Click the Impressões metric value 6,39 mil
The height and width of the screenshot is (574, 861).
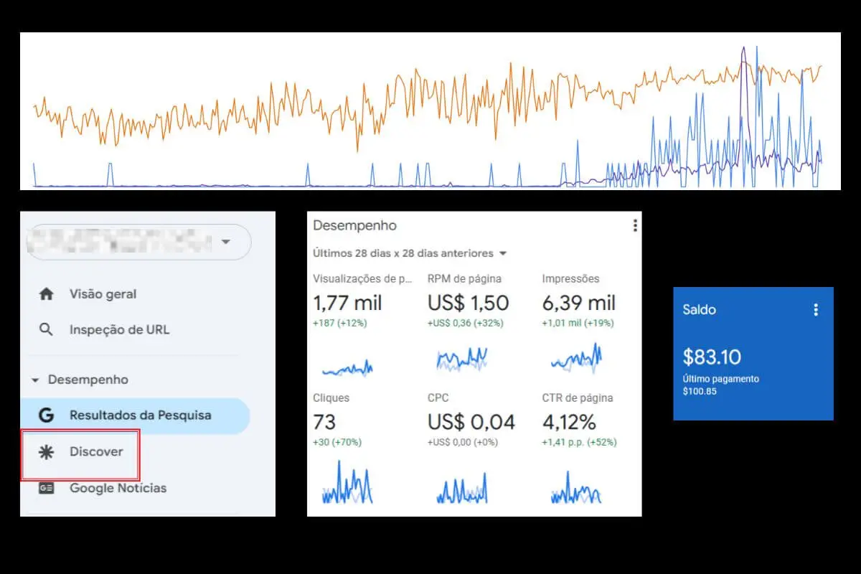(x=579, y=303)
